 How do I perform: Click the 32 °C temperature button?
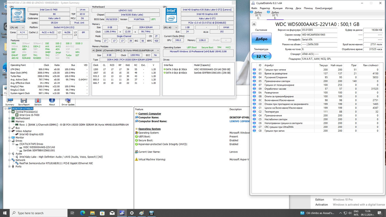coord(261,56)
